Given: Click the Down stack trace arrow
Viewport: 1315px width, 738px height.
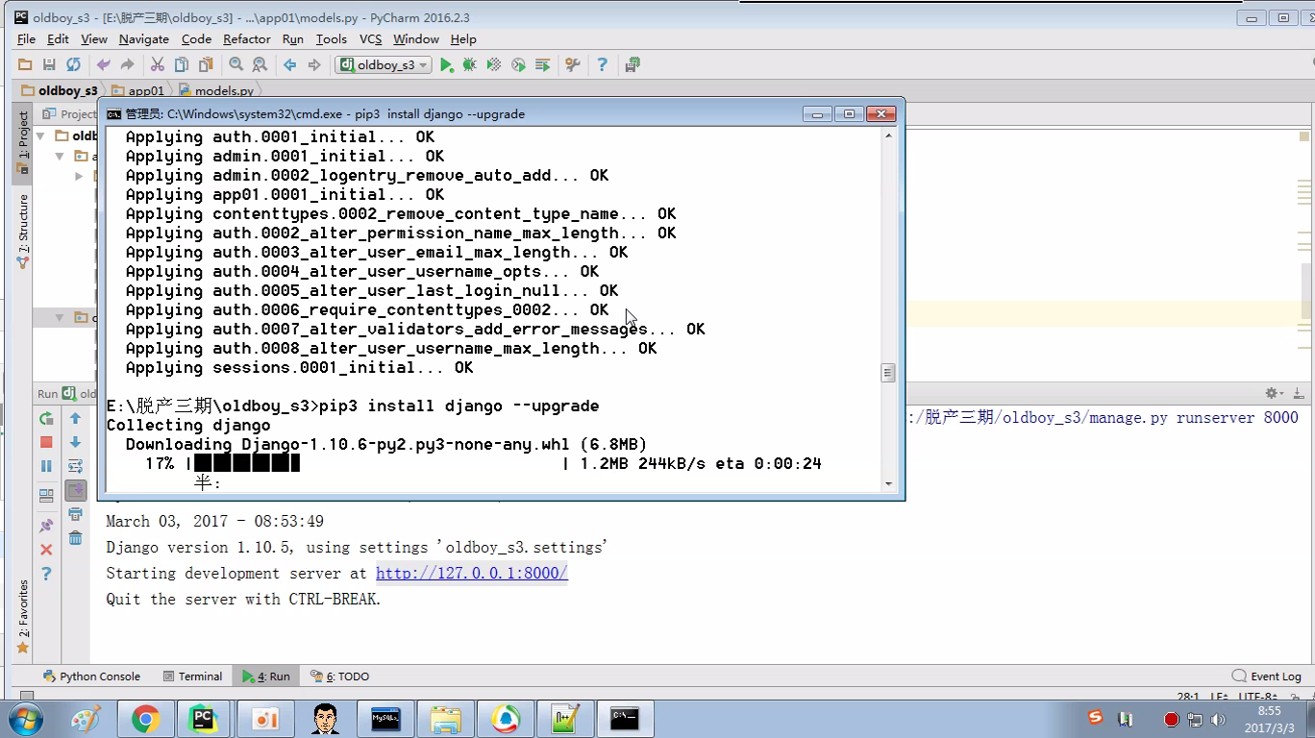Looking at the screenshot, I should pyautogui.click(x=75, y=442).
